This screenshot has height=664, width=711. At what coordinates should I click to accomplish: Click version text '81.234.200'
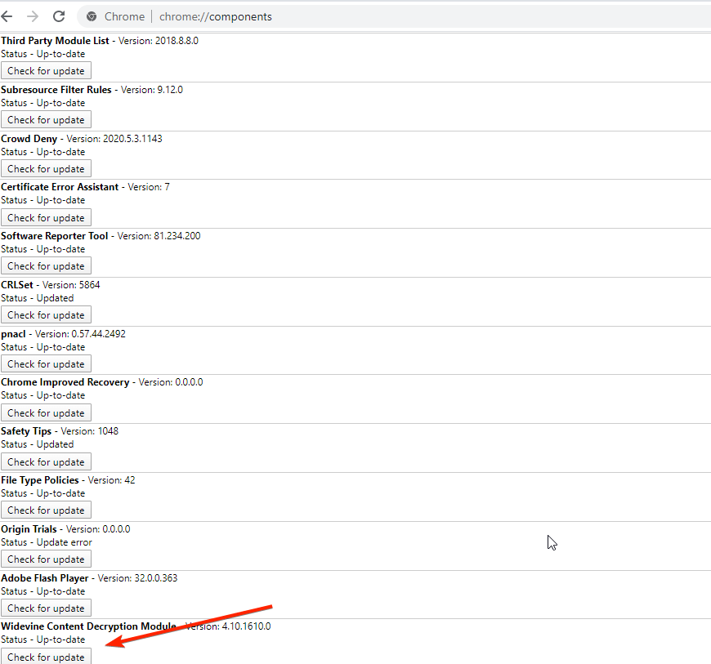click(177, 236)
